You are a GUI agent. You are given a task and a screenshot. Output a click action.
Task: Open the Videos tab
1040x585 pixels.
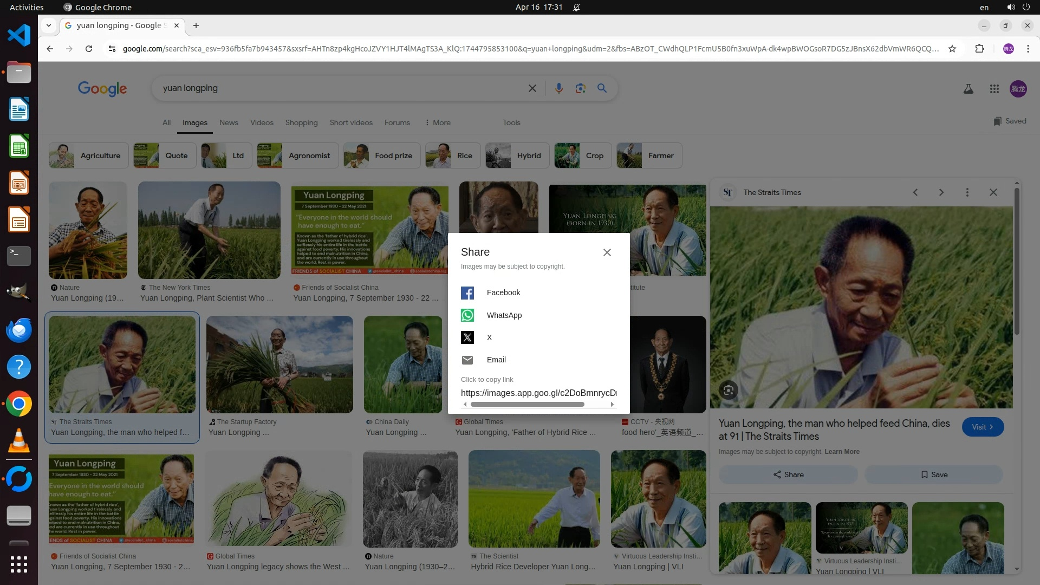coord(262,122)
